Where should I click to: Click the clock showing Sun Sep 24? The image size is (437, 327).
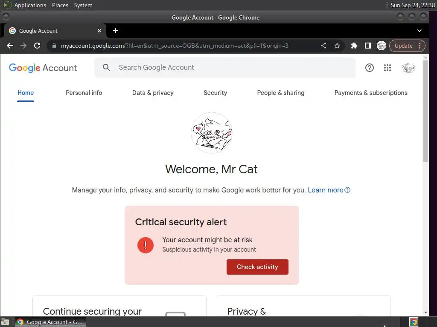(413, 5)
